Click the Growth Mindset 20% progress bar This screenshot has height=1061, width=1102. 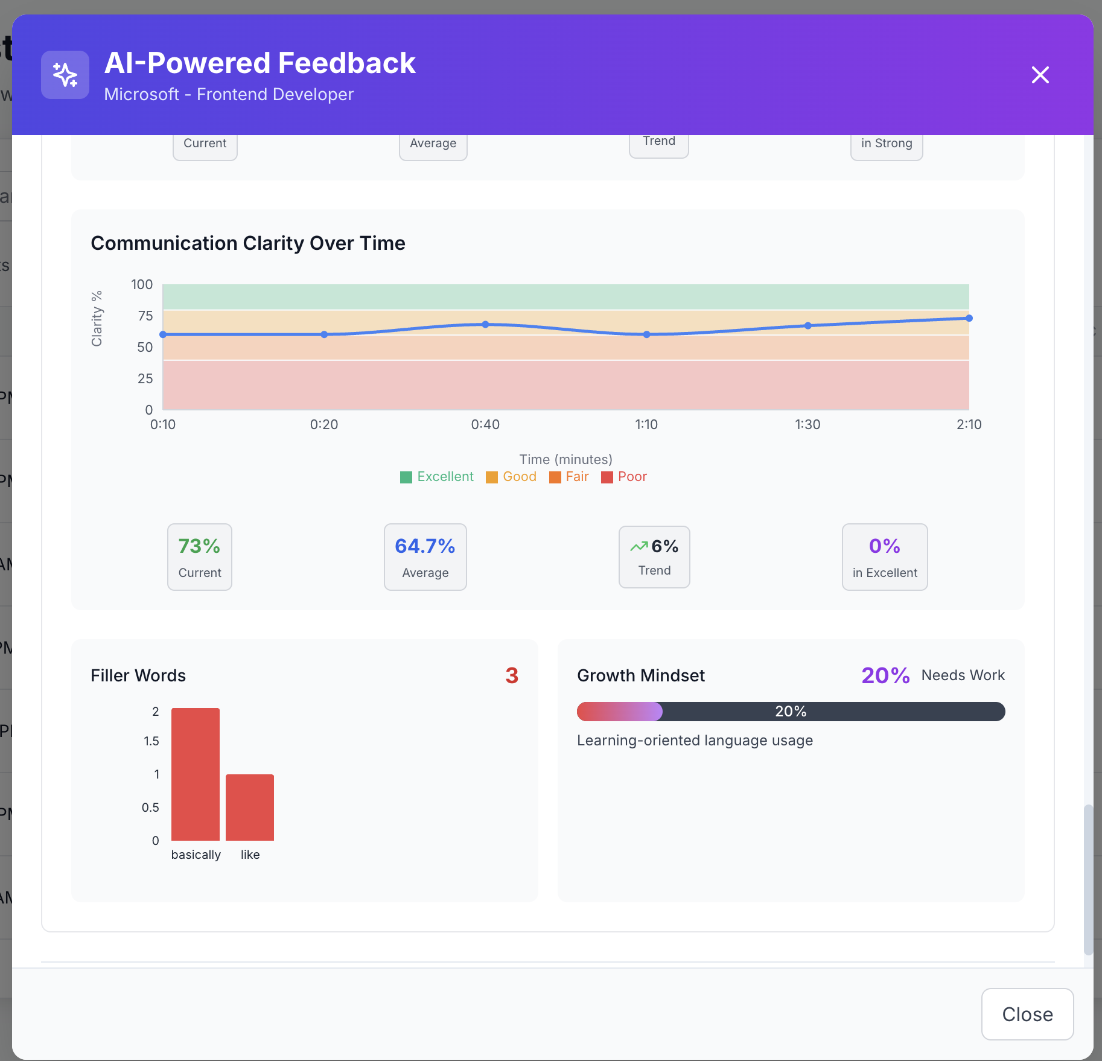pos(791,712)
